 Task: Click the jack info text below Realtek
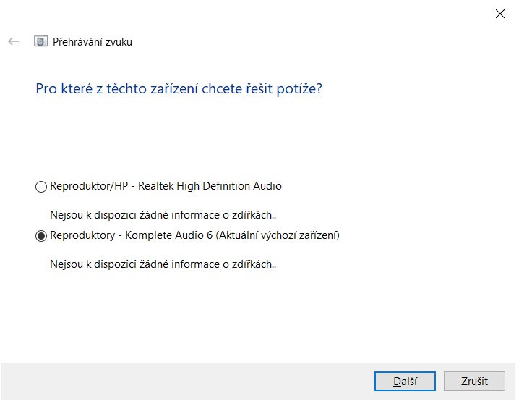click(x=163, y=215)
